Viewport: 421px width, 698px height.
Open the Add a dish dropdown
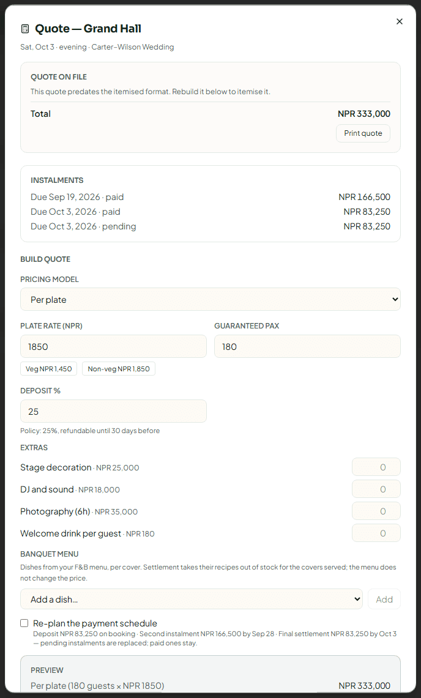tap(192, 599)
